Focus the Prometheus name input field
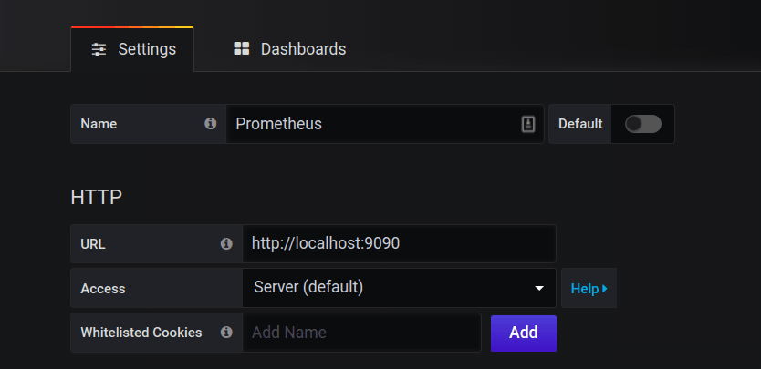The height and width of the screenshot is (369, 761). [385, 124]
